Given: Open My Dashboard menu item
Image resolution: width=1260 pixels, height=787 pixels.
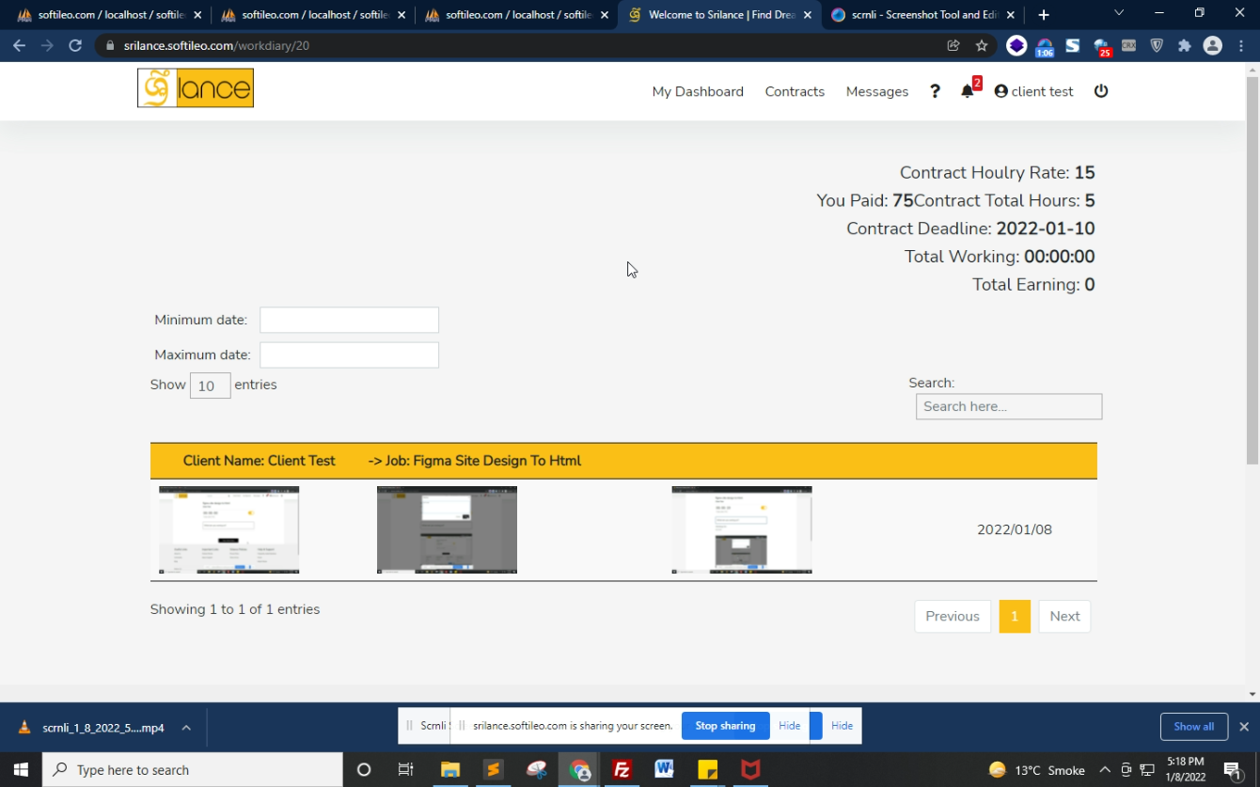Looking at the screenshot, I should click(x=698, y=91).
